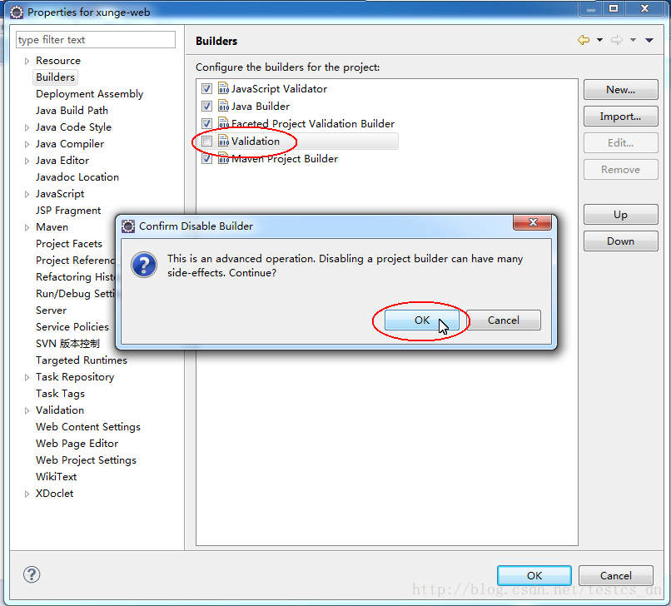Open Targeted Runtimes page
This screenshot has height=606, width=671.
point(82,360)
